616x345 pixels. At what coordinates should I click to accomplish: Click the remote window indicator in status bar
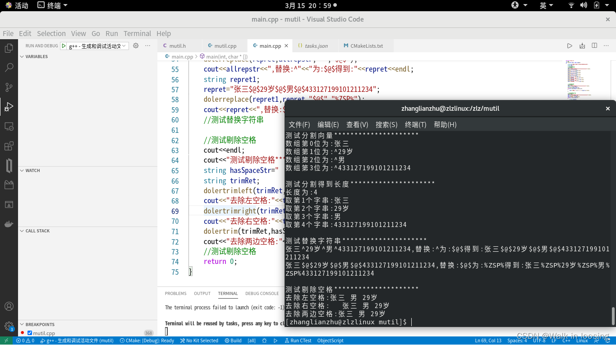click(6, 341)
